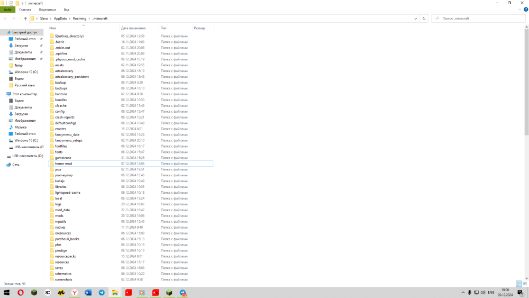Expand the chevron after the AppData breadcrumb

tap(70, 19)
